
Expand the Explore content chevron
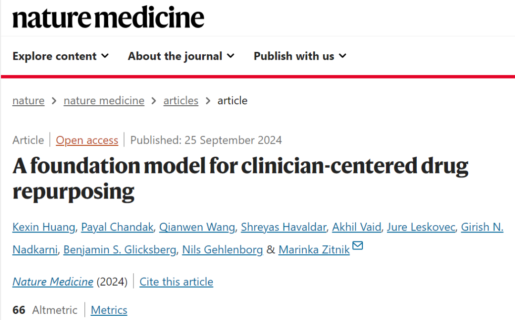point(105,56)
